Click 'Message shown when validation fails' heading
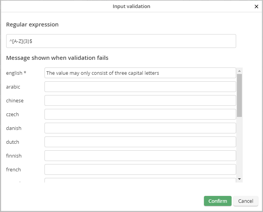 coord(57,58)
